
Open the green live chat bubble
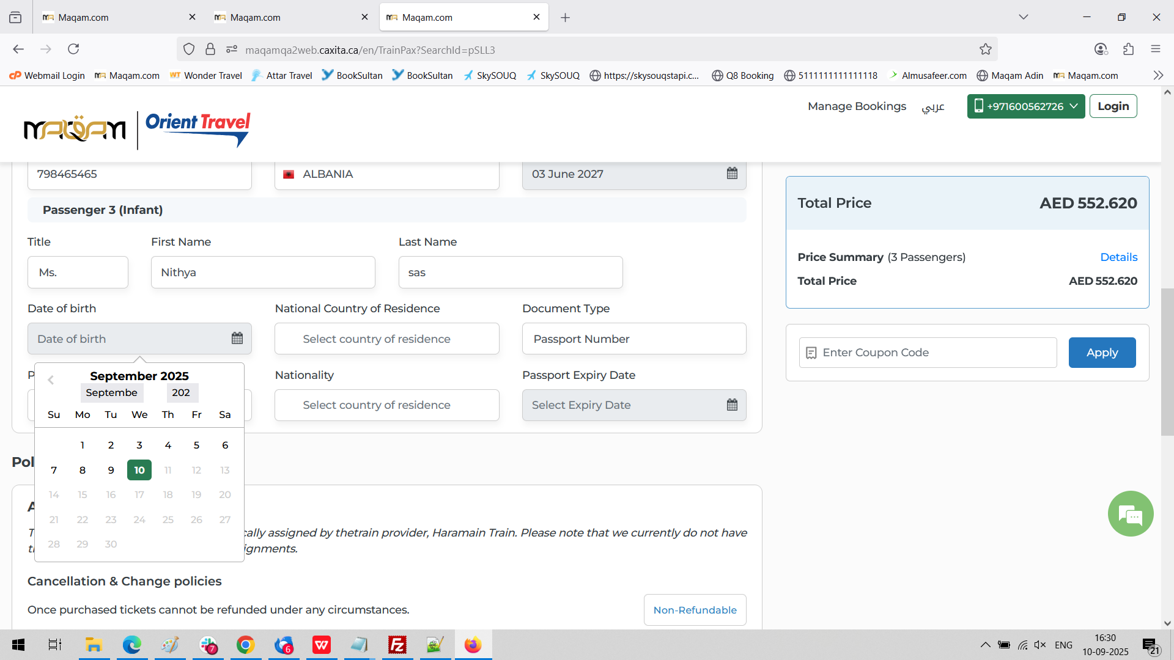click(x=1130, y=514)
